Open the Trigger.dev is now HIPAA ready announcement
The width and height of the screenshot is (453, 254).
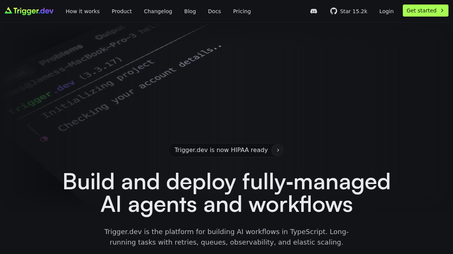click(x=226, y=150)
